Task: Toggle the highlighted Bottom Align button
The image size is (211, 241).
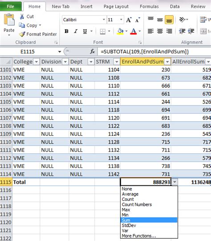Action: [x=169, y=20]
